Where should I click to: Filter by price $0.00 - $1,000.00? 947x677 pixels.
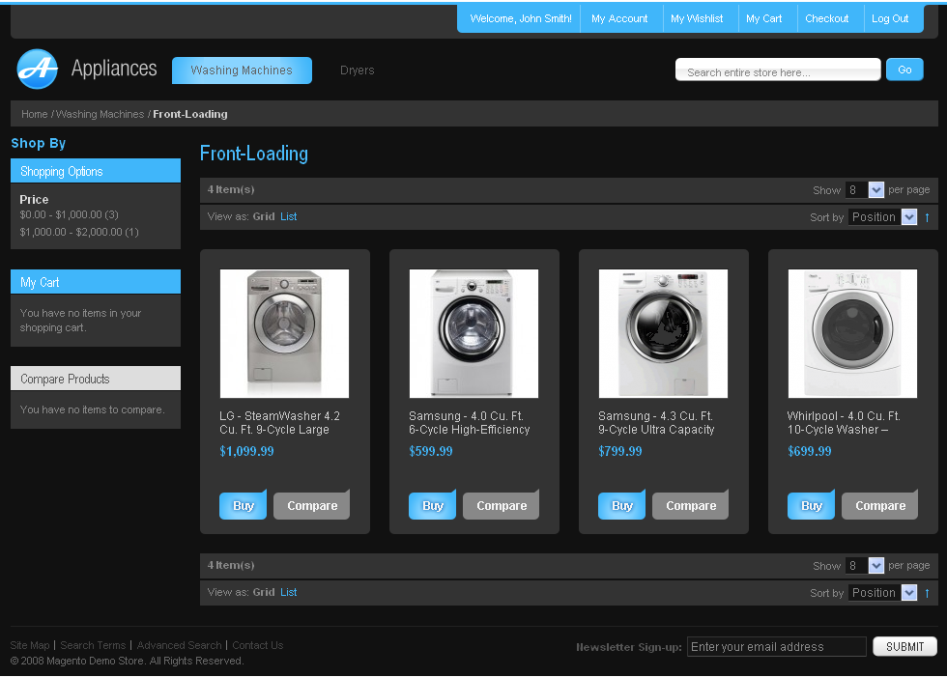point(69,214)
